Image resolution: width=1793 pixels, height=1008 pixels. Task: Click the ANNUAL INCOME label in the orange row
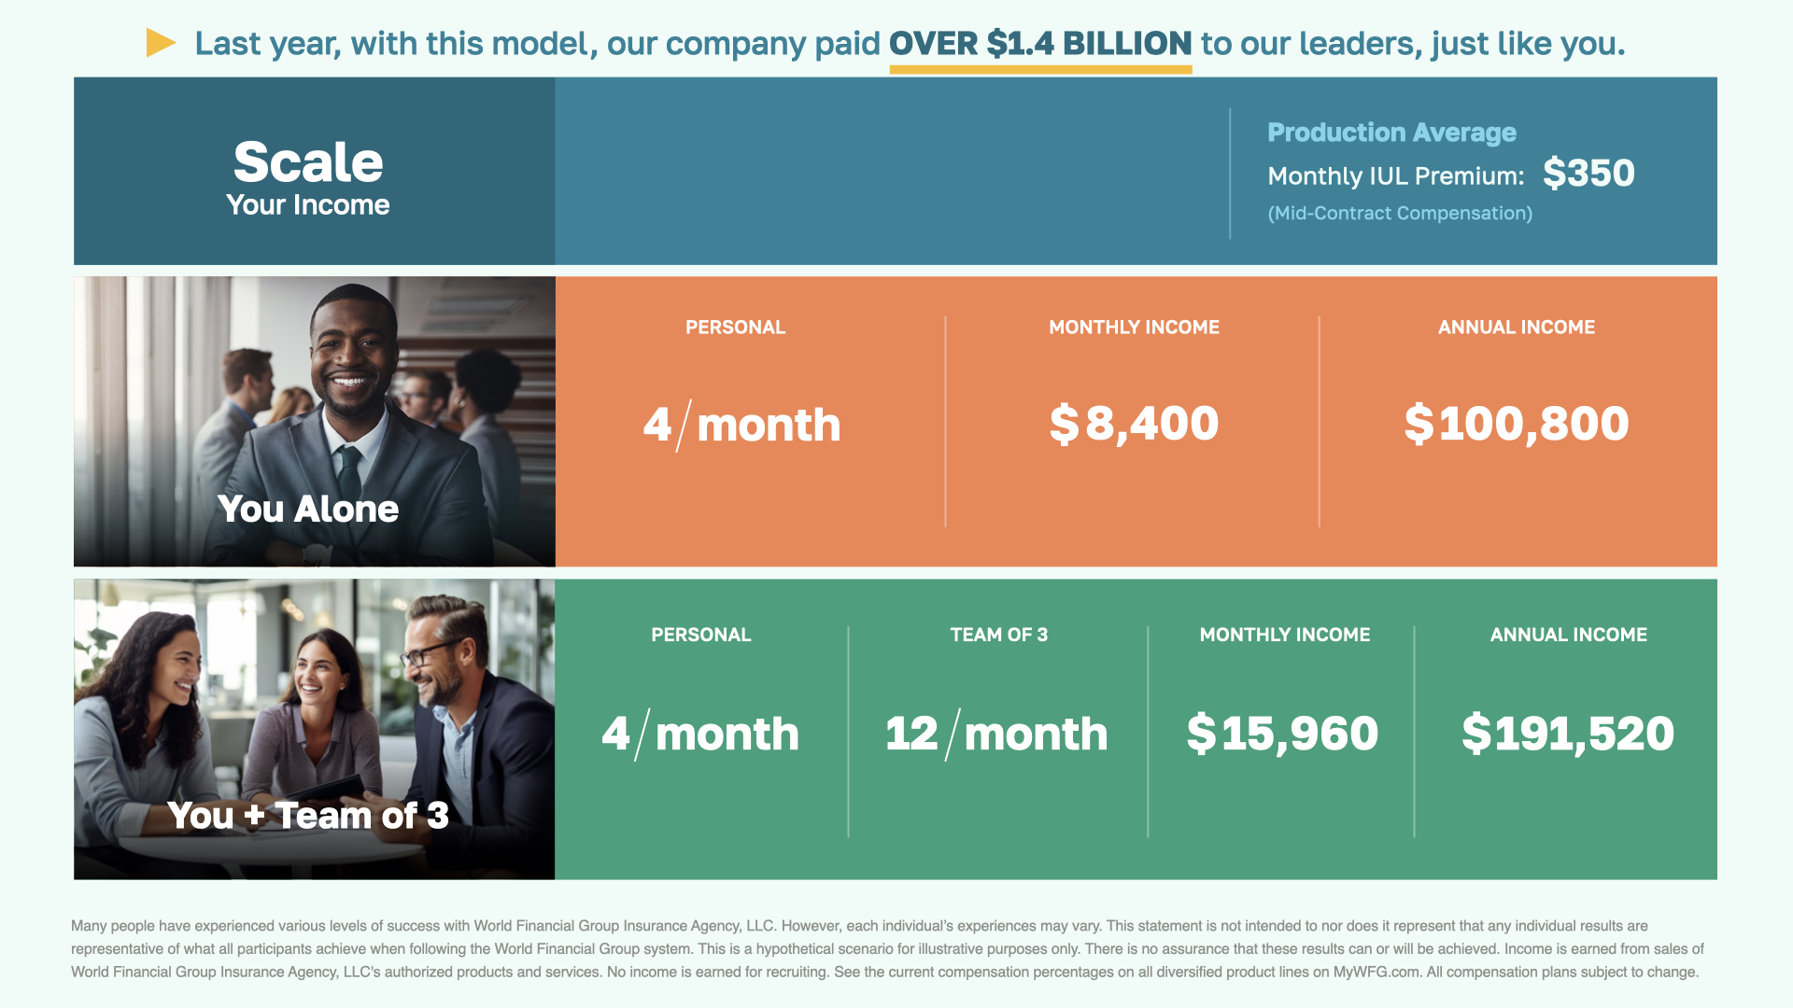[1516, 328]
